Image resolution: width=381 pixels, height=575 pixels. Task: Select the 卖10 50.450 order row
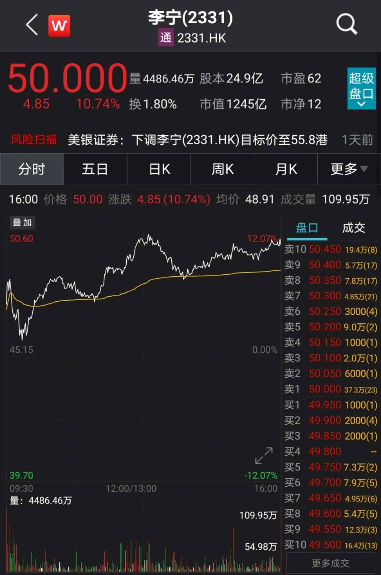(331, 249)
